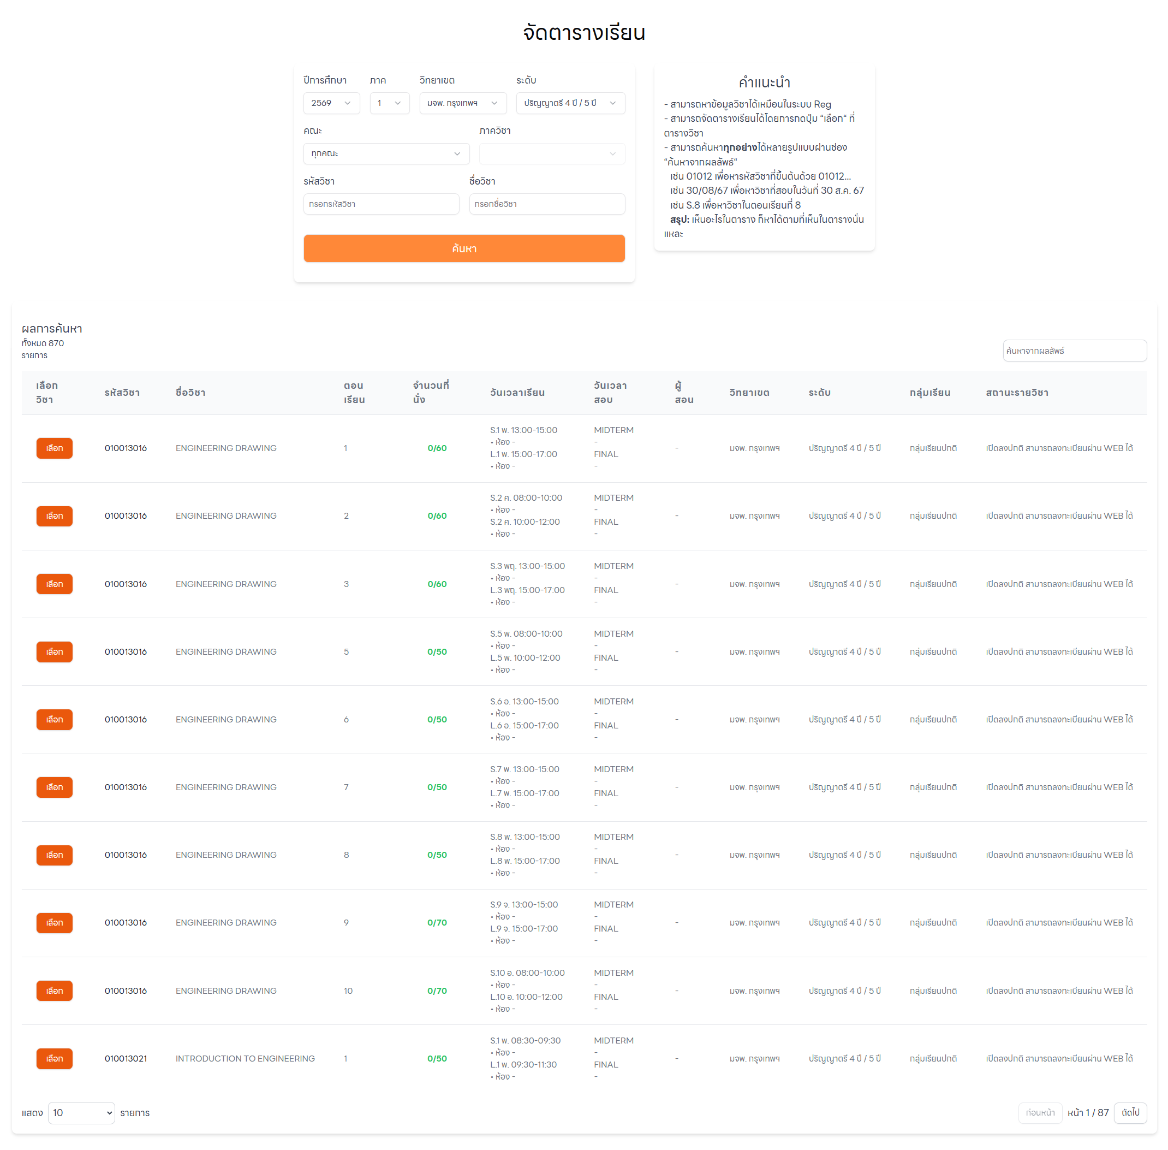
Task: Sort by the รหัสวิชา column header
Action: tap(122, 393)
